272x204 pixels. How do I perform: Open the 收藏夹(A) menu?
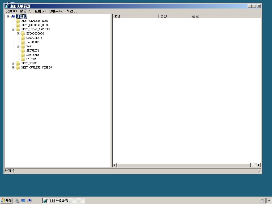pyautogui.click(x=56, y=11)
